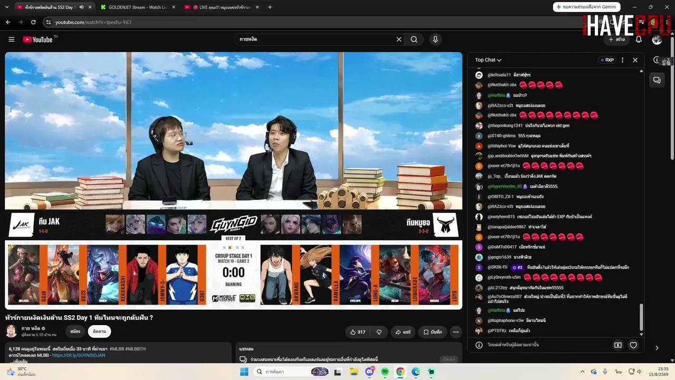Screen dimensions: 675x380
Task: Expand description with ...เพิ่มเติม
Action: point(18,361)
